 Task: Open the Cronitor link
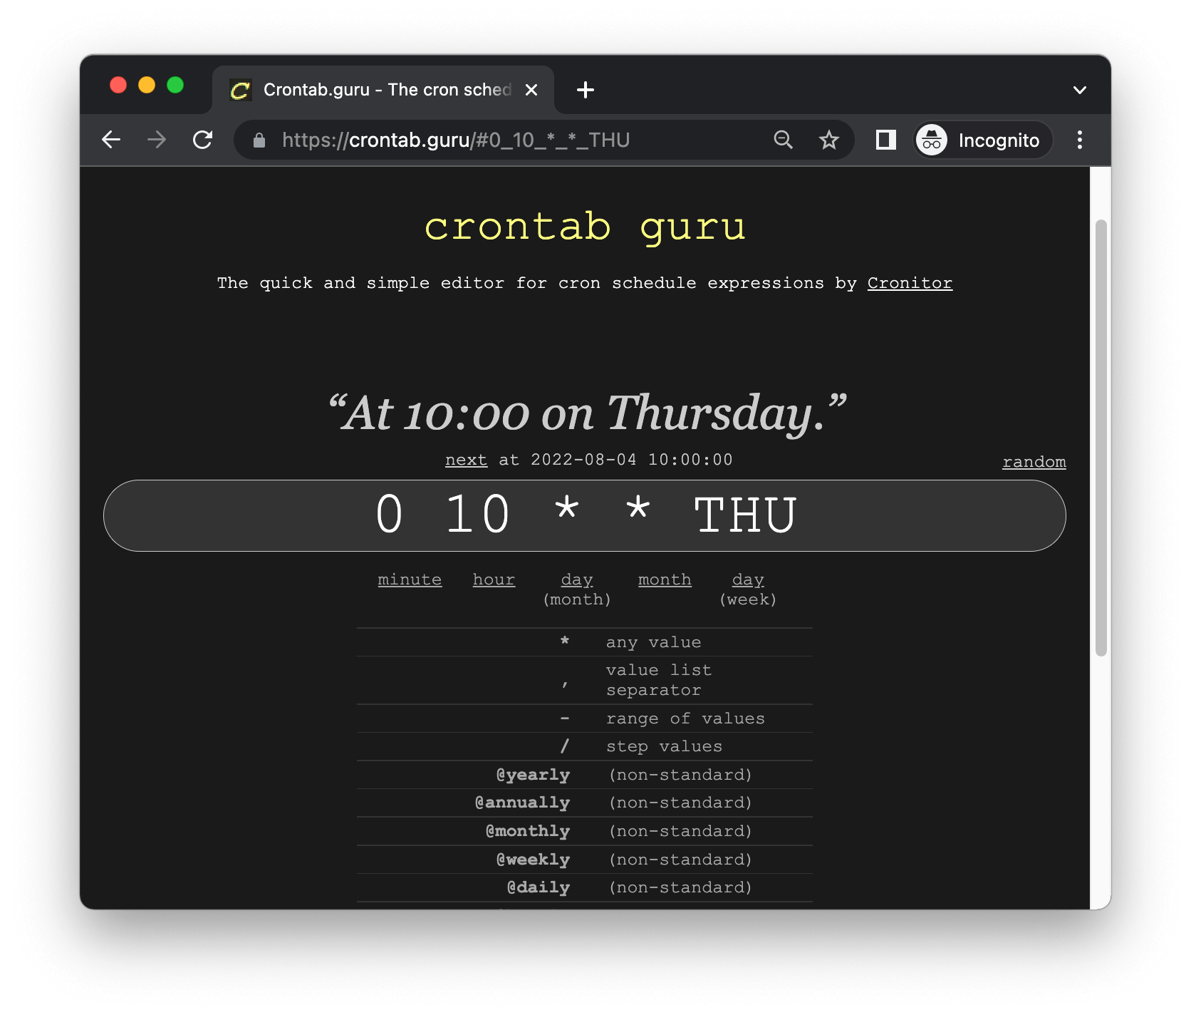(x=910, y=283)
